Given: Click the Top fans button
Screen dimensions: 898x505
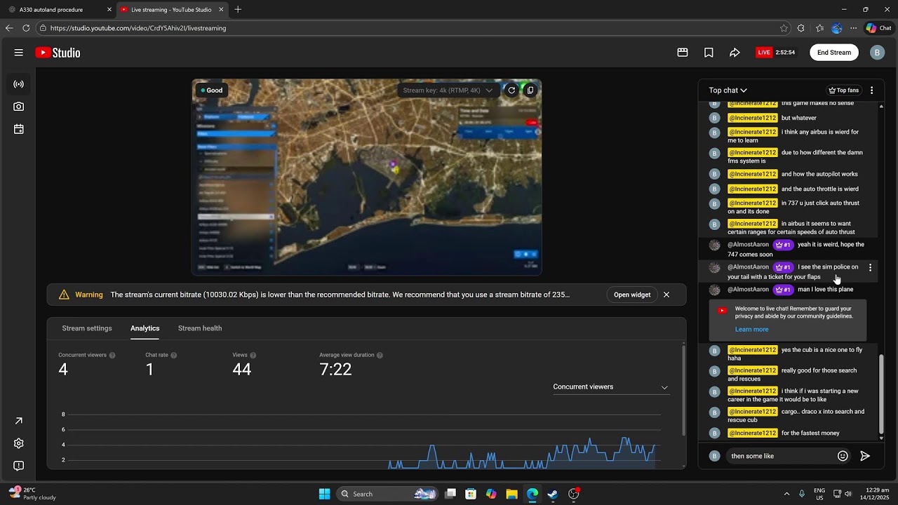Looking at the screenshot, I should pos(844,90).
